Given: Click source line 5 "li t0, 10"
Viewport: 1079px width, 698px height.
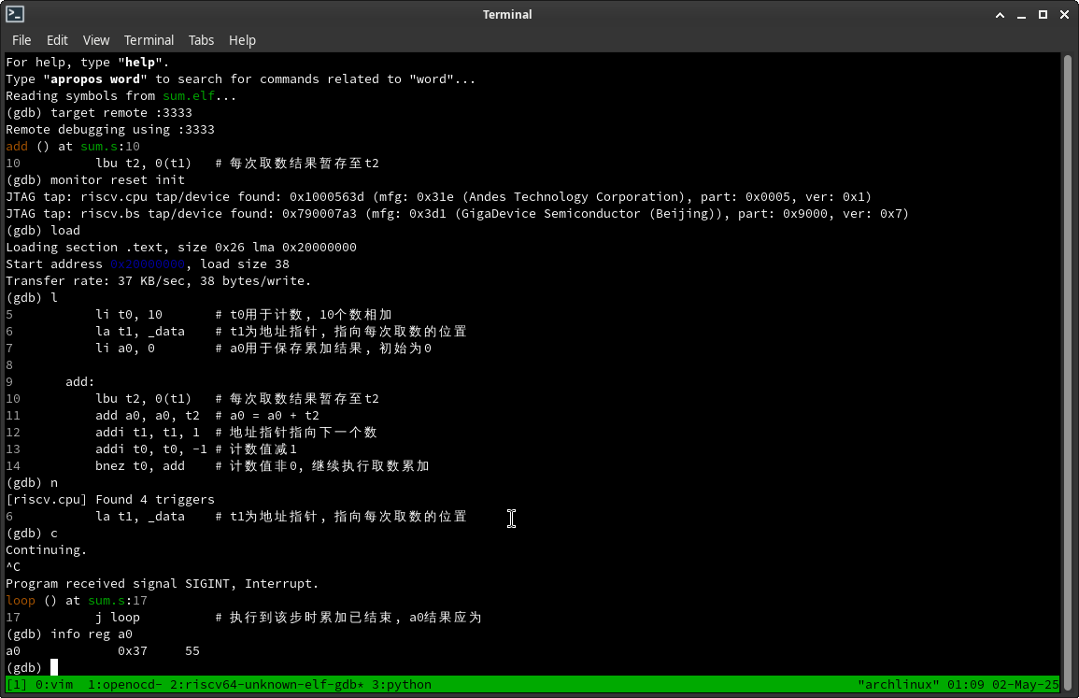Looking at the screenshot, I should click(129, 315).
